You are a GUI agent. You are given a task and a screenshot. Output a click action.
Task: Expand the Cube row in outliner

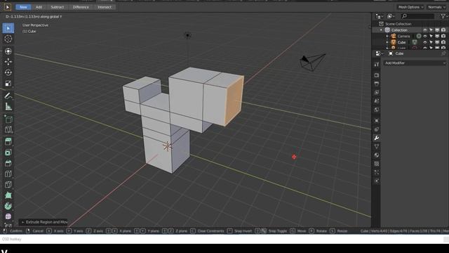pos(387,42)
